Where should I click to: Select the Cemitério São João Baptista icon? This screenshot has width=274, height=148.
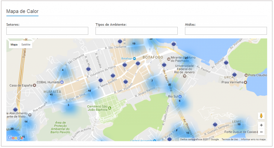109,108
